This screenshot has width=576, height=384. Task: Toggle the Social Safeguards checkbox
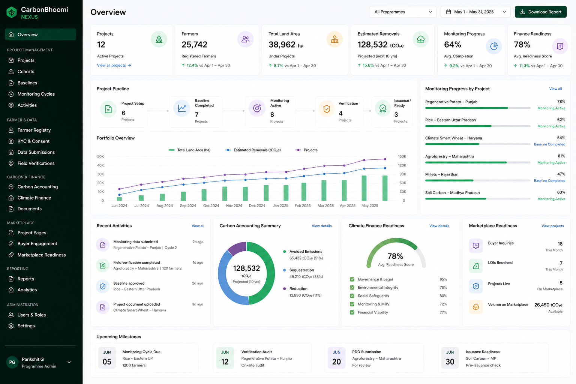(352, 296)
